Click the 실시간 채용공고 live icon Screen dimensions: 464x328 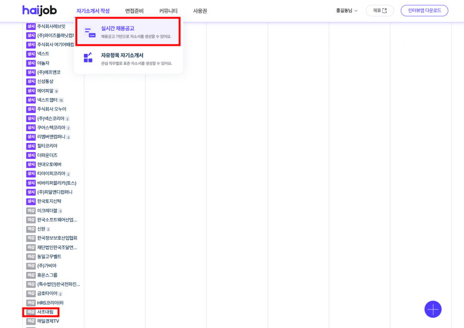[x=89, y=32]
